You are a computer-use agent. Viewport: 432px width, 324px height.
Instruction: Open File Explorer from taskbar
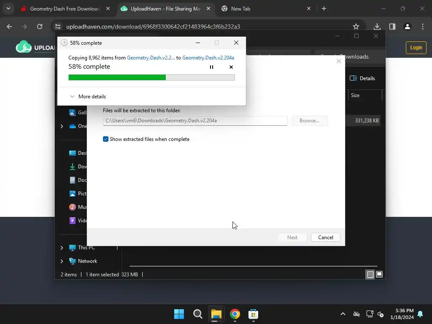point(216,314)
